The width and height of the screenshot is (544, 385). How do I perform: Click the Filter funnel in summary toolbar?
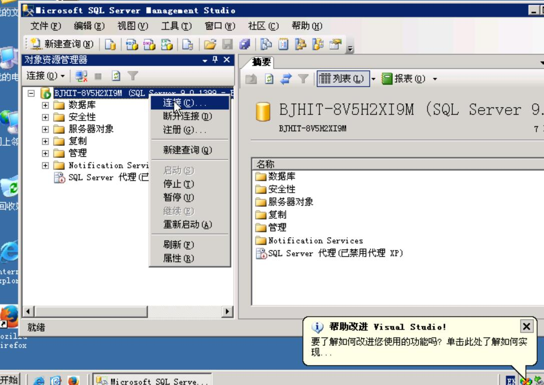pos(303,79)
